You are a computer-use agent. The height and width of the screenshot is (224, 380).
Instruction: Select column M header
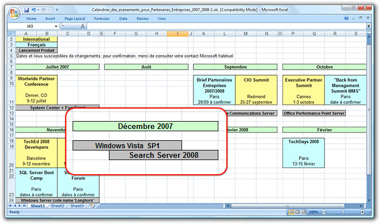(246, 33)
